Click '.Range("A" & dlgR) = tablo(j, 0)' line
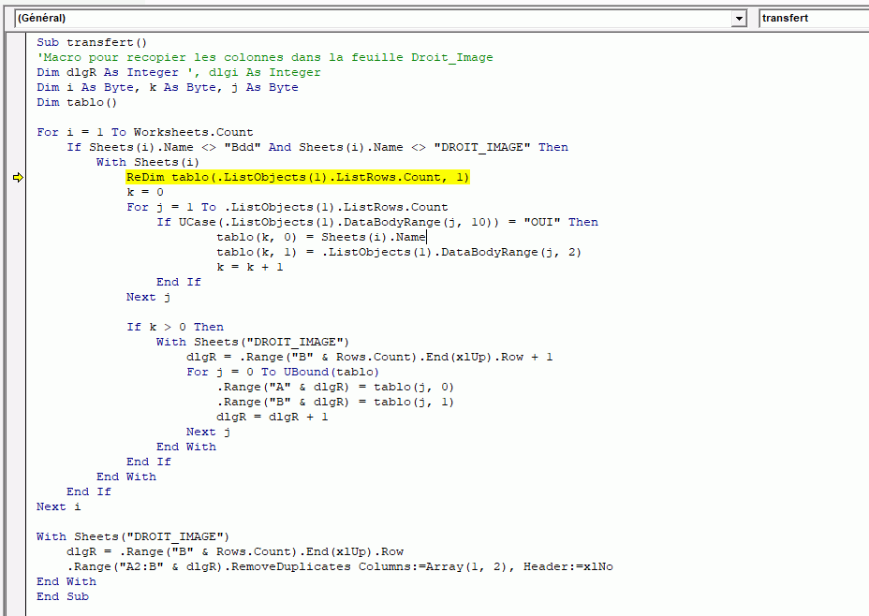Image resolution: width=869 pixels, height=616 pixels. click(x=335, y=387)
